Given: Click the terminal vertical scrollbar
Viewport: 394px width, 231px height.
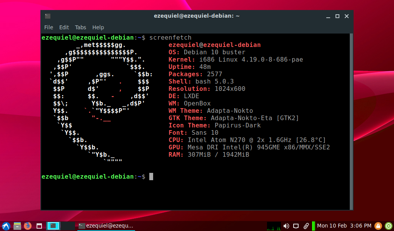Looking at the screenshot, I should click(x=351, y=121).
